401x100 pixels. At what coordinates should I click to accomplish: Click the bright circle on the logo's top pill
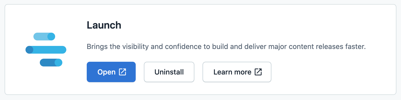tap(51, 36)
